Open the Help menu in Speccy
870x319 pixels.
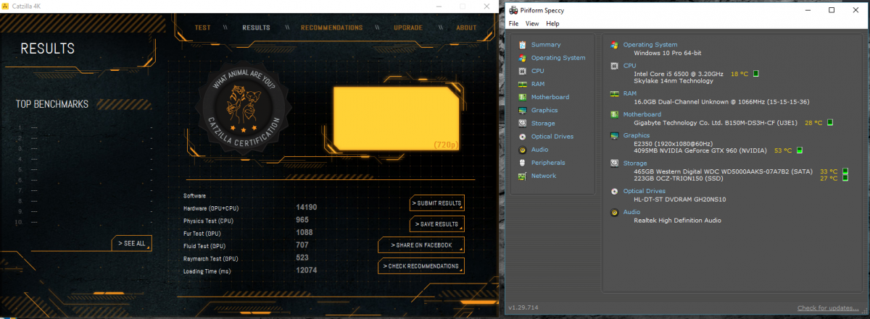tap(552, 24)
